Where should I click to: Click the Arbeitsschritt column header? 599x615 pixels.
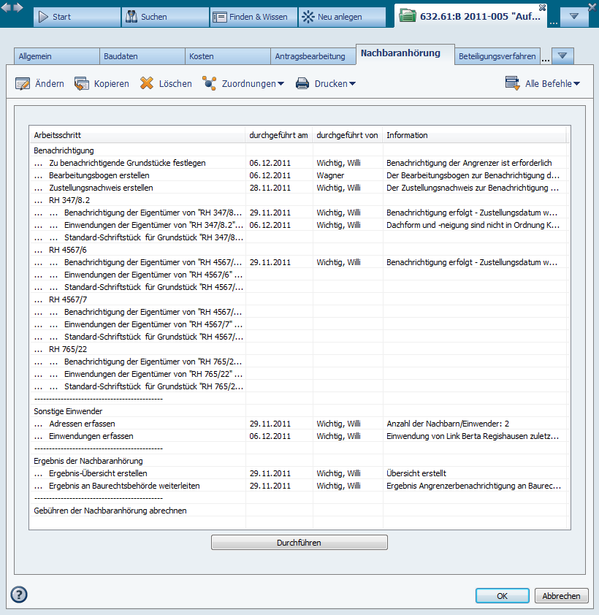click(x=137, y=135)
